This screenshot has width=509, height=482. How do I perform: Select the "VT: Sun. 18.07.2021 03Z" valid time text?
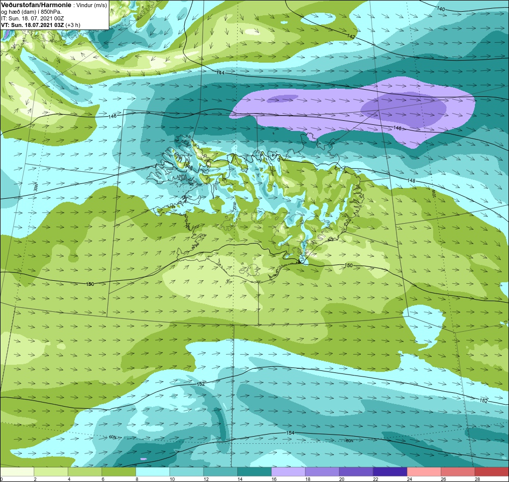tap(33, 24)
